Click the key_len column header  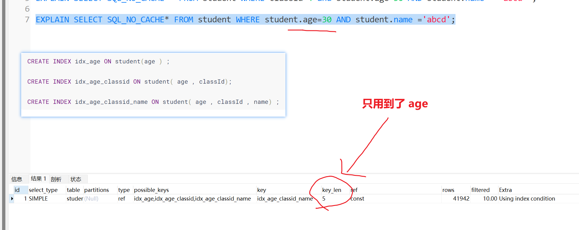coord(331,190)
